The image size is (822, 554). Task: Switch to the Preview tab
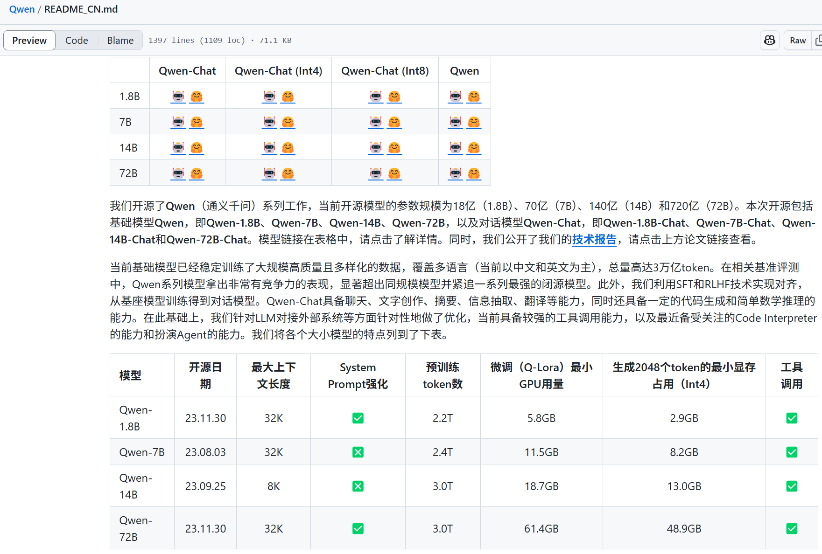point(29,41)
